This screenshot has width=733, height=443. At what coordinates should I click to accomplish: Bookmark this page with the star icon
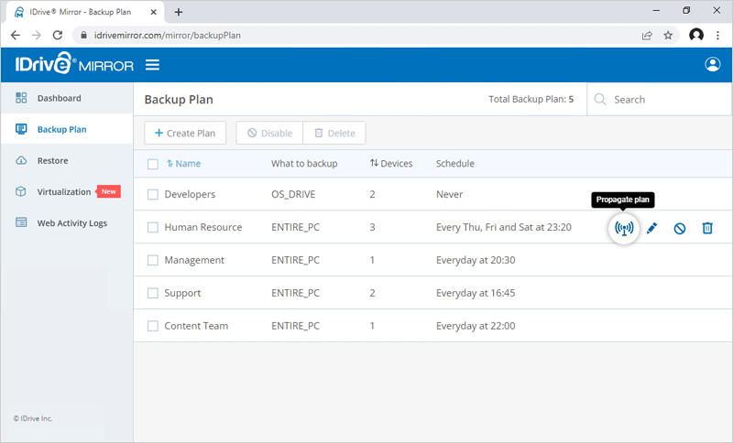669,35
